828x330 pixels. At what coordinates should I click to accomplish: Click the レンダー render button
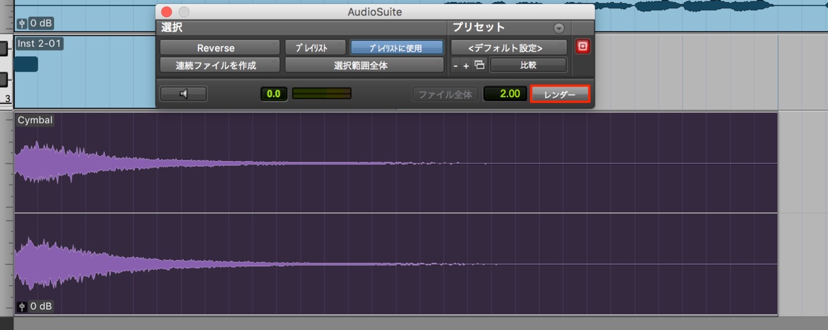click(x=560, y=95)
